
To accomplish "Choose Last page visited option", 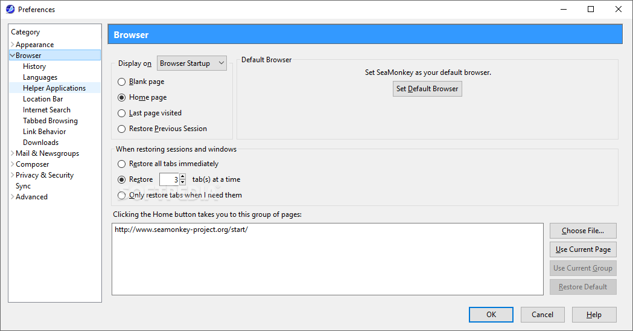I will pos(121,114).
